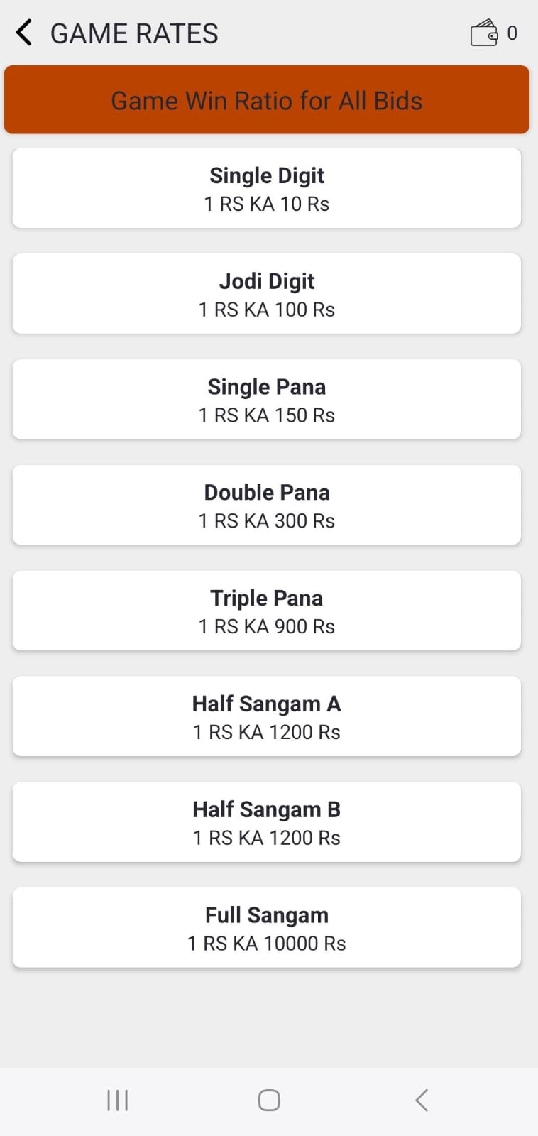Select the Full Sangam rate card
Image resolution: width=538 pixels, height=1136 pixels.
pos(267,928)
